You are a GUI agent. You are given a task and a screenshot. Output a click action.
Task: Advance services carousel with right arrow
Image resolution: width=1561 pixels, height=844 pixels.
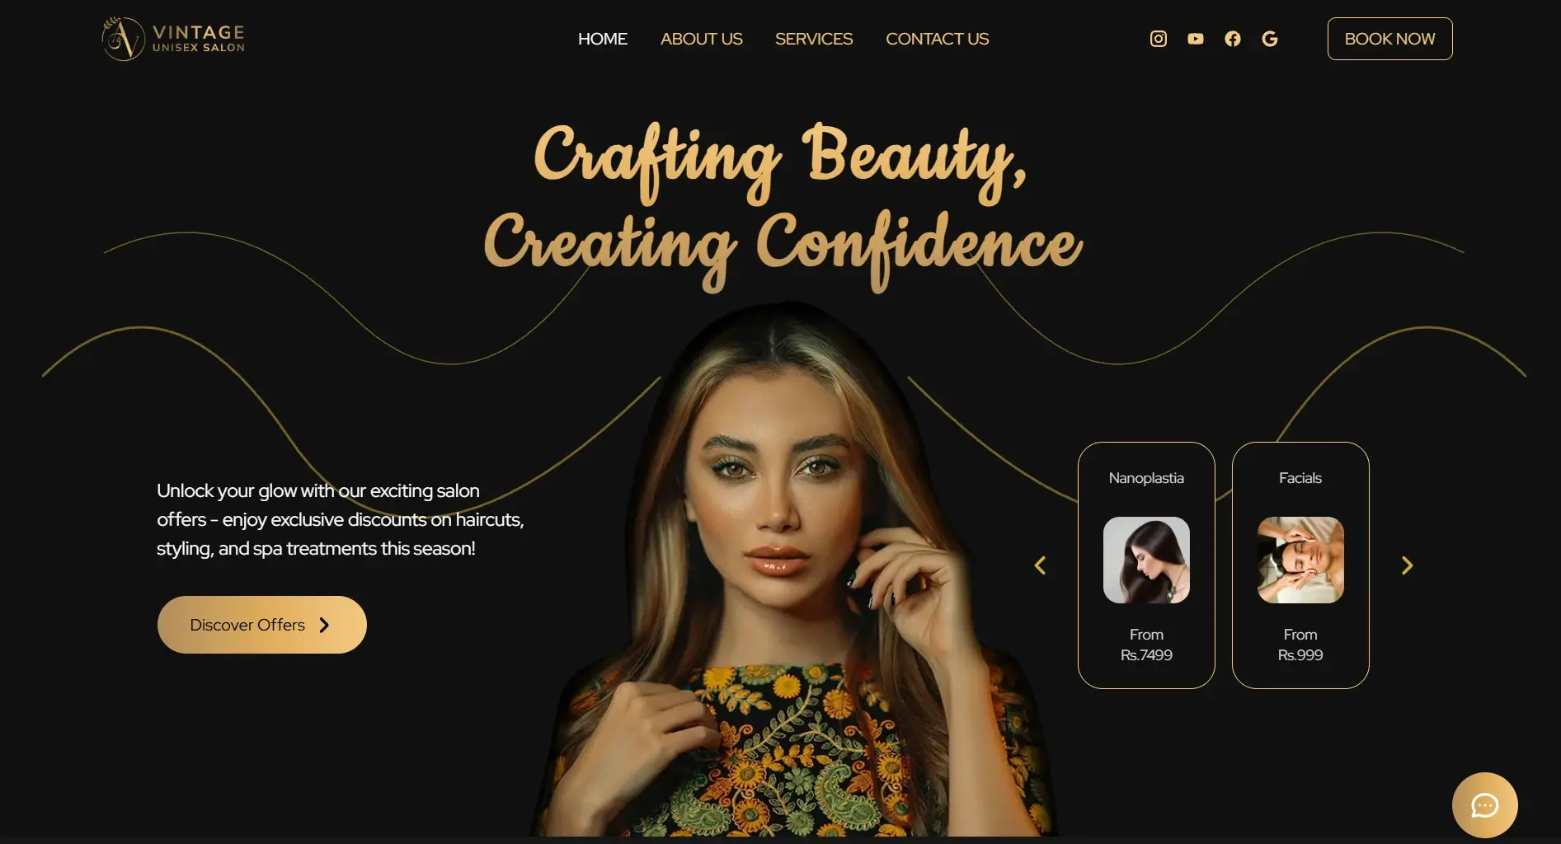[x=1407, y=565]
